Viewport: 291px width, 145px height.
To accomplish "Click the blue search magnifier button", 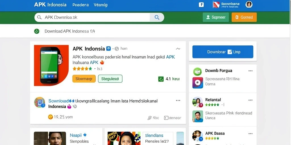I will (157, 17).
